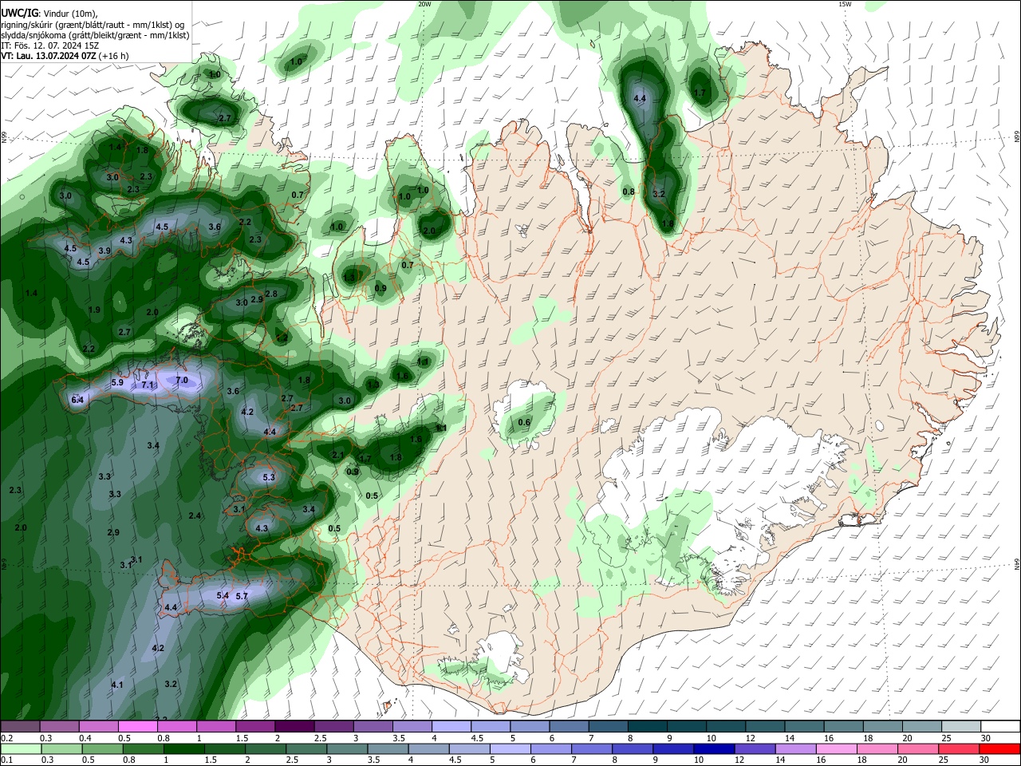Click the 2.4 precipitation value
Screen dimensions: 1021x766
[195, 516]
